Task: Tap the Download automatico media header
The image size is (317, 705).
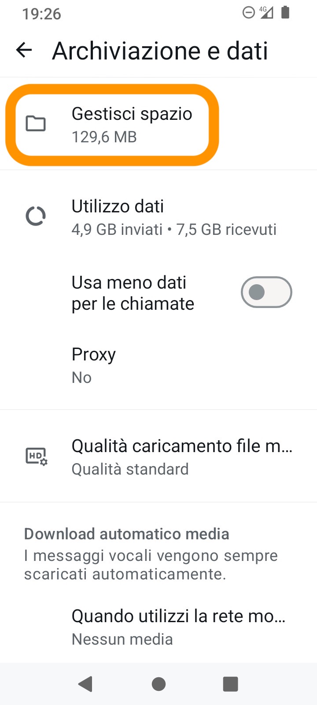Action: pos(126,534)
